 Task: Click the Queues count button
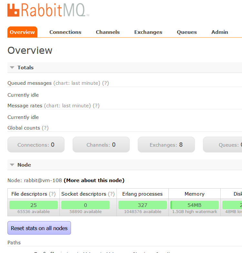coord(223,145)
